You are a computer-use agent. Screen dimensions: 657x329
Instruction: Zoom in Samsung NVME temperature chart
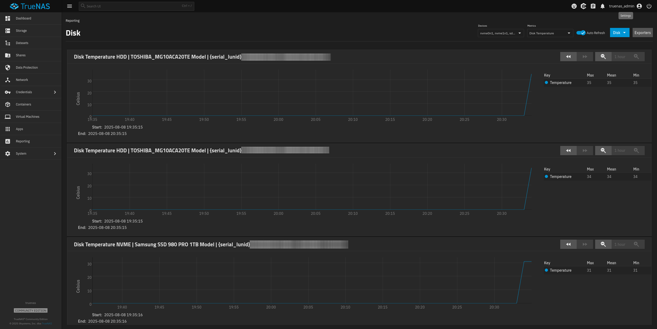[636, 244]
